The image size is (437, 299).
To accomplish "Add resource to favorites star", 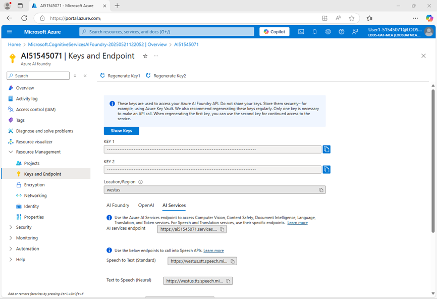I will coord(145,56).
